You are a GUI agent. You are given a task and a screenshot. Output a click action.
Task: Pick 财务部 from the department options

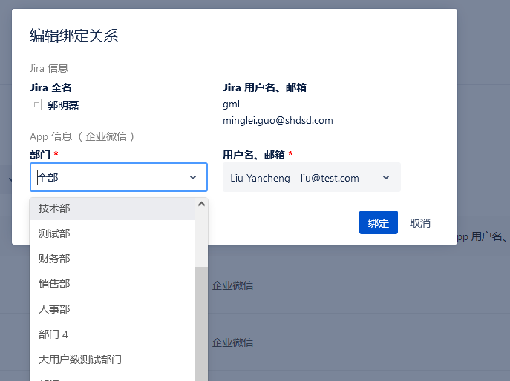(54, 259)
